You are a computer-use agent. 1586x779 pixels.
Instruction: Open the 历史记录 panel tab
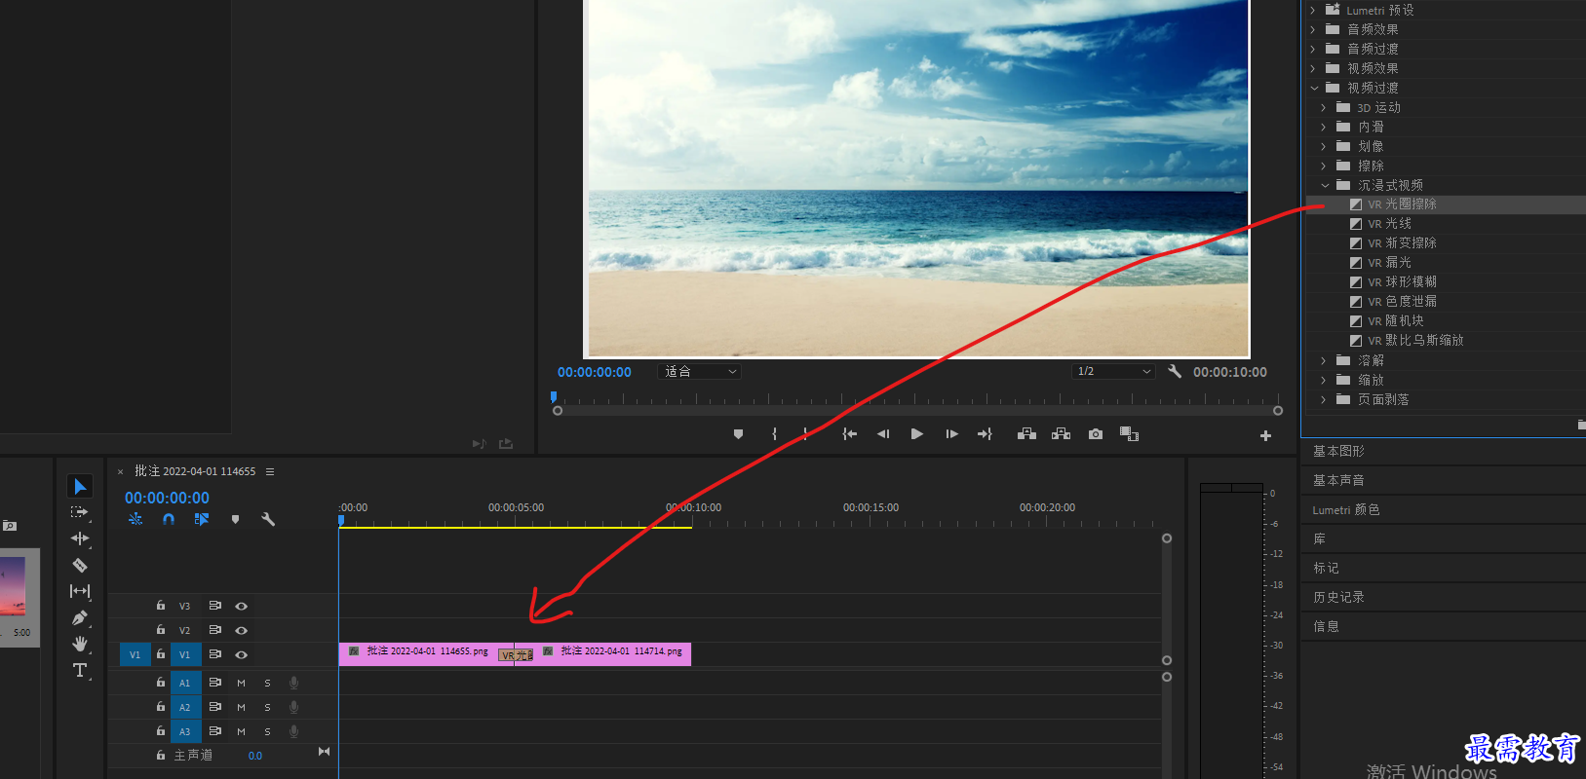1338,597
